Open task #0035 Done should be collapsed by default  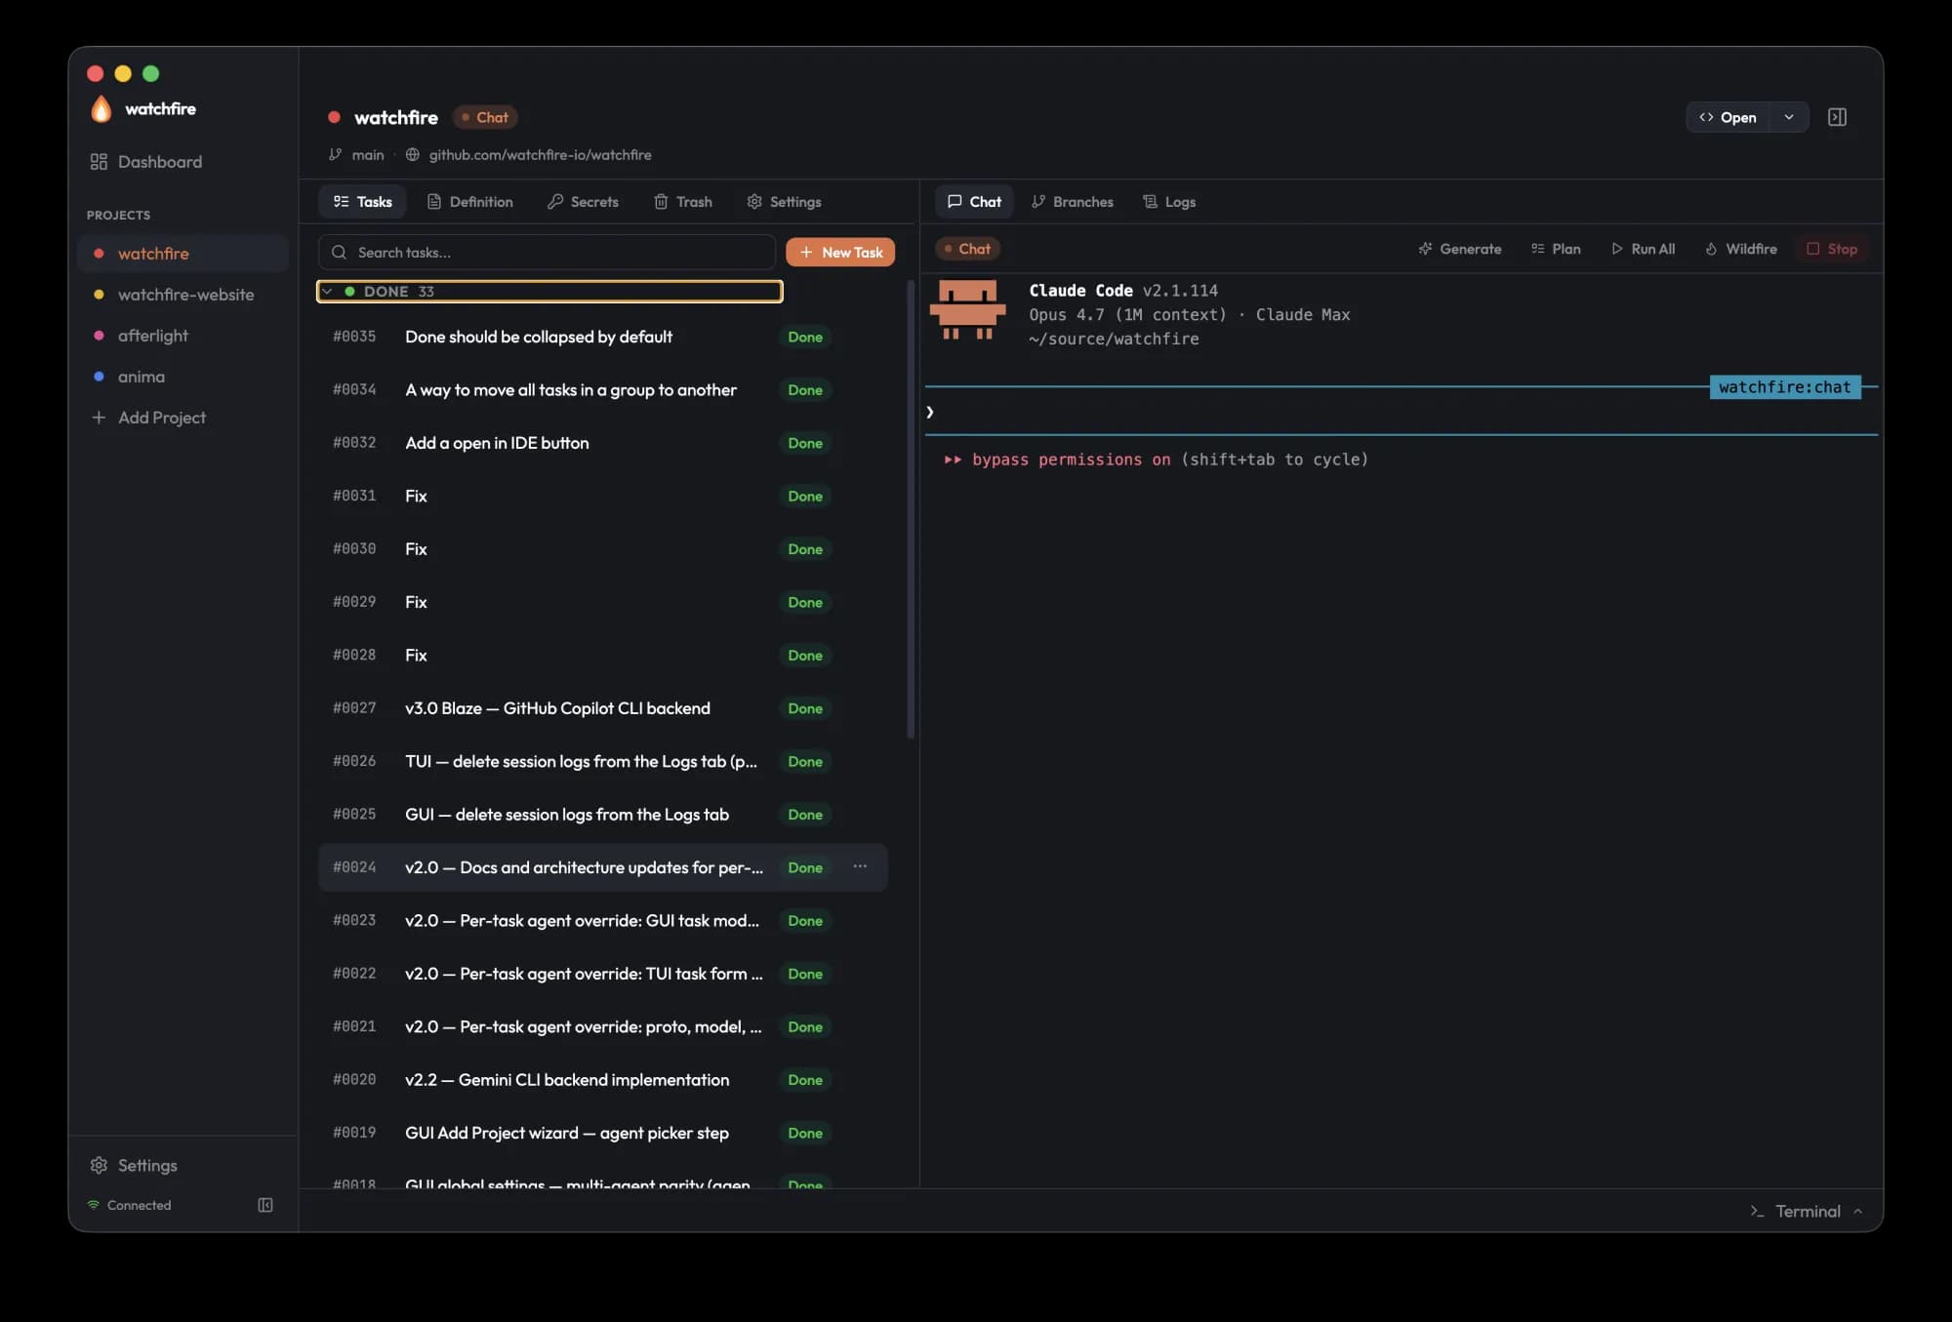(603, 337)
